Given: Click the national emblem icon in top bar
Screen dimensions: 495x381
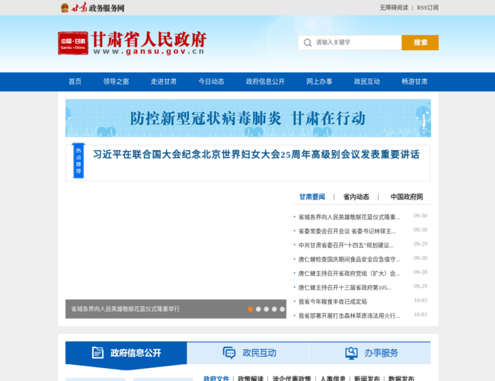Looking at the screenshot, I should (x=64, y=8).
